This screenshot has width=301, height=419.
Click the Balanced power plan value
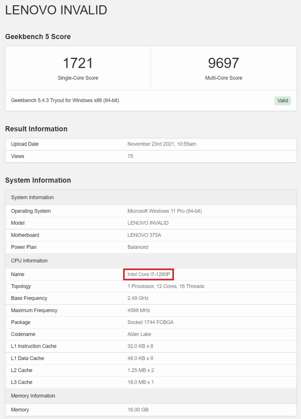click(x=138, y=247)
